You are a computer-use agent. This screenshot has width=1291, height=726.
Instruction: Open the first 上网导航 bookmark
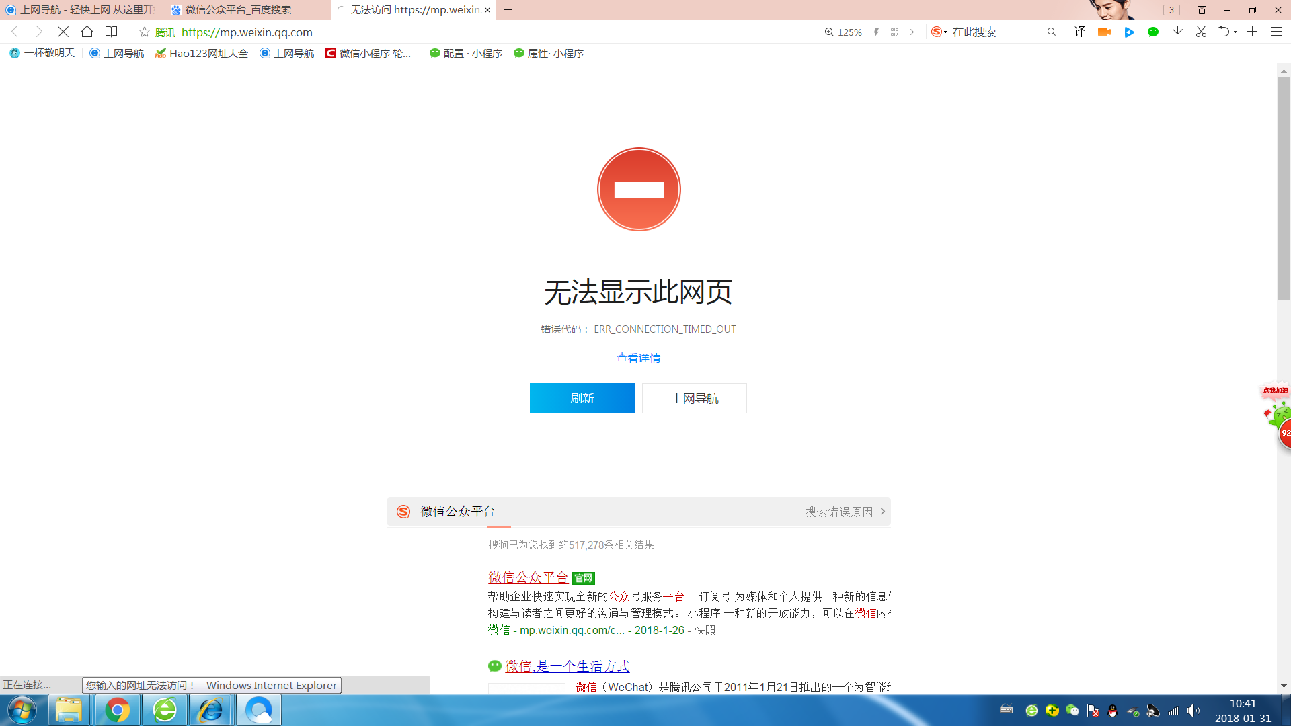click(116, 53)
